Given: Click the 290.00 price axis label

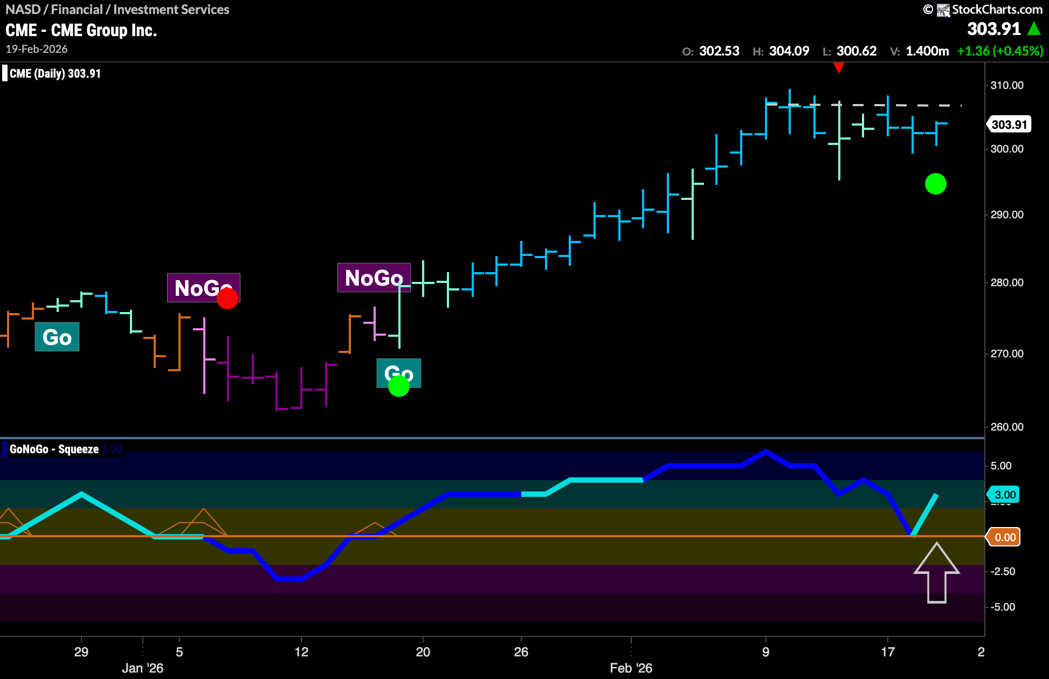Looking at the screenshot, I should tap(1007, 214).
